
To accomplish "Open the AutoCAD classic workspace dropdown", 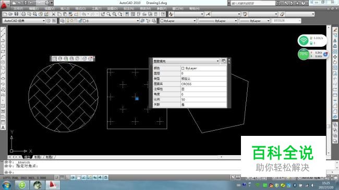I will pyautogui.click(x=24, y=21).
